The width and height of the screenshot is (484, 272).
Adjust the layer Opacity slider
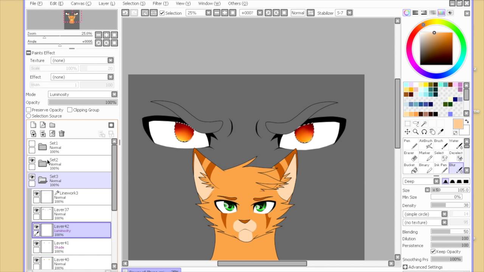[83, 102]
